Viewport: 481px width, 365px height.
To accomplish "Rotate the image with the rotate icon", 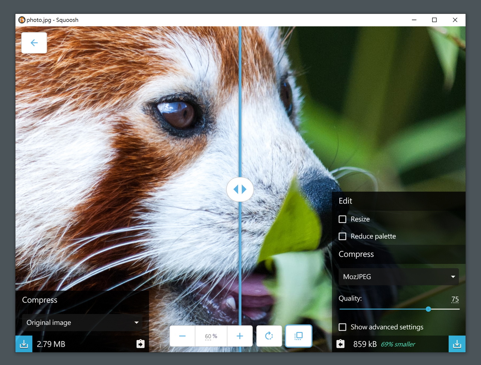I will click(x=269, y=336).
